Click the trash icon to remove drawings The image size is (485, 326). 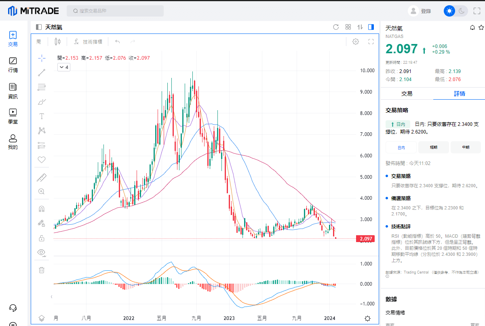(x=41, y=270)
